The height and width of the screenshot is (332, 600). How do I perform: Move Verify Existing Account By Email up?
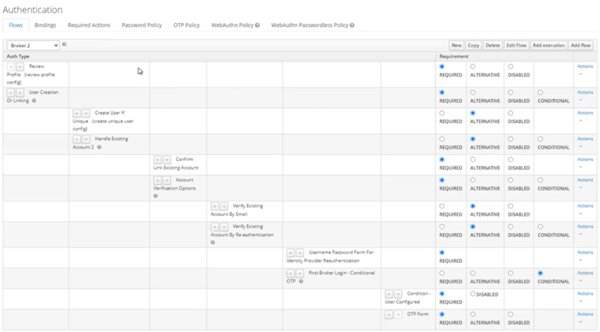[x=214, y=206]
